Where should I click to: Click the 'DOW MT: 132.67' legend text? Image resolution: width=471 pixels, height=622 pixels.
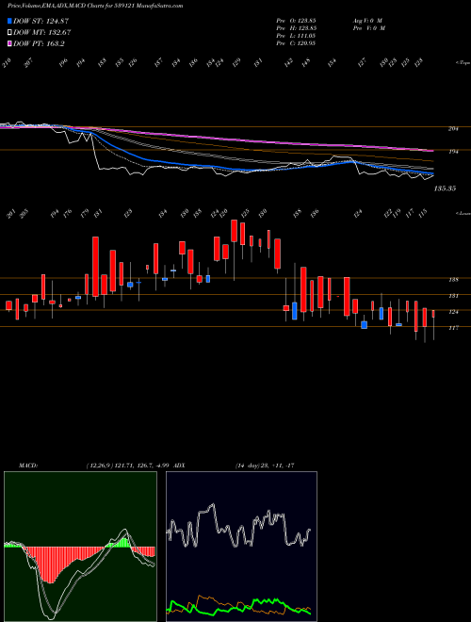pos(42,33)
